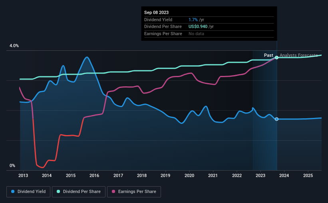Image resolution: width=328 pixels, height=203 pixels.
Task: Select the teal data point marker at Sep 2023
Action: [276, 58]
